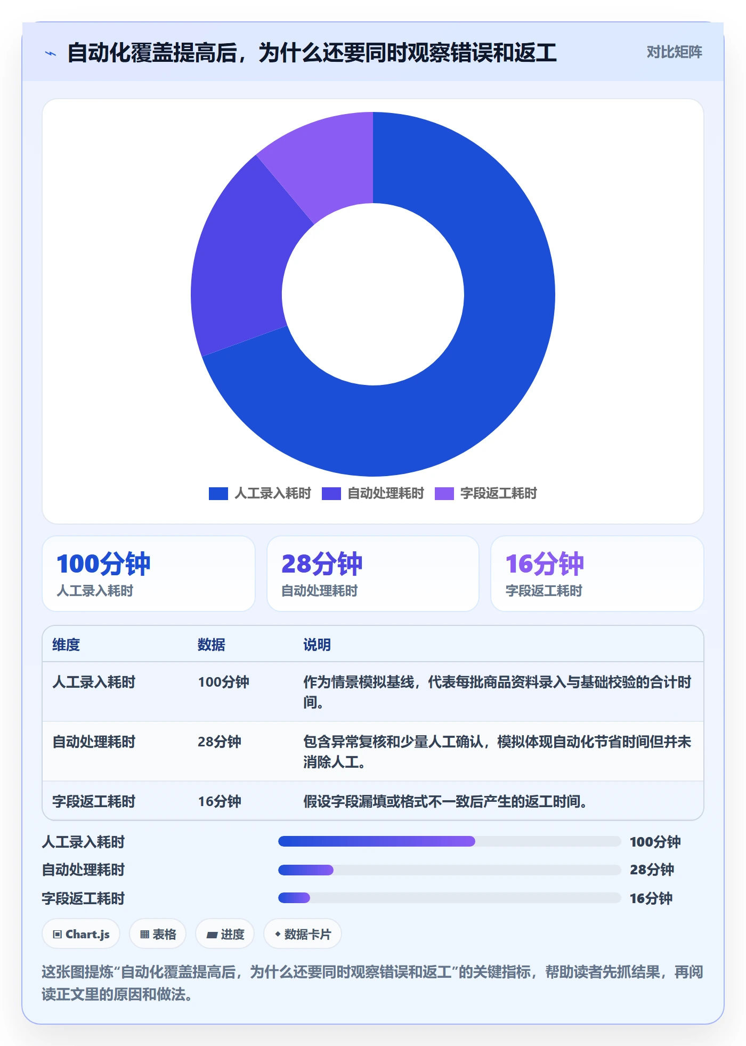Select the footer caption starting with 这张图提炼
Screen dimensions: 746x1046
372,983
